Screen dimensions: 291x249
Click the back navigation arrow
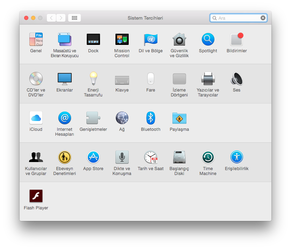tap(51, 18)
